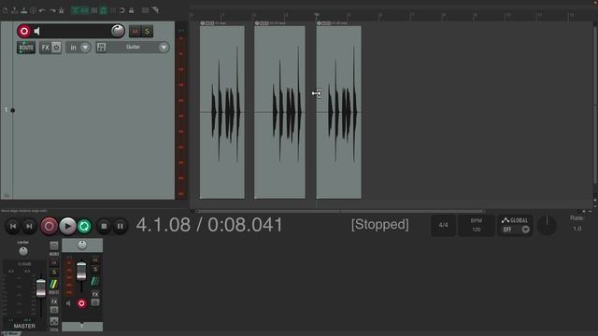
Task: Mute the Master track in mixer
Action: pyautogui.click(x=54, y=263)
